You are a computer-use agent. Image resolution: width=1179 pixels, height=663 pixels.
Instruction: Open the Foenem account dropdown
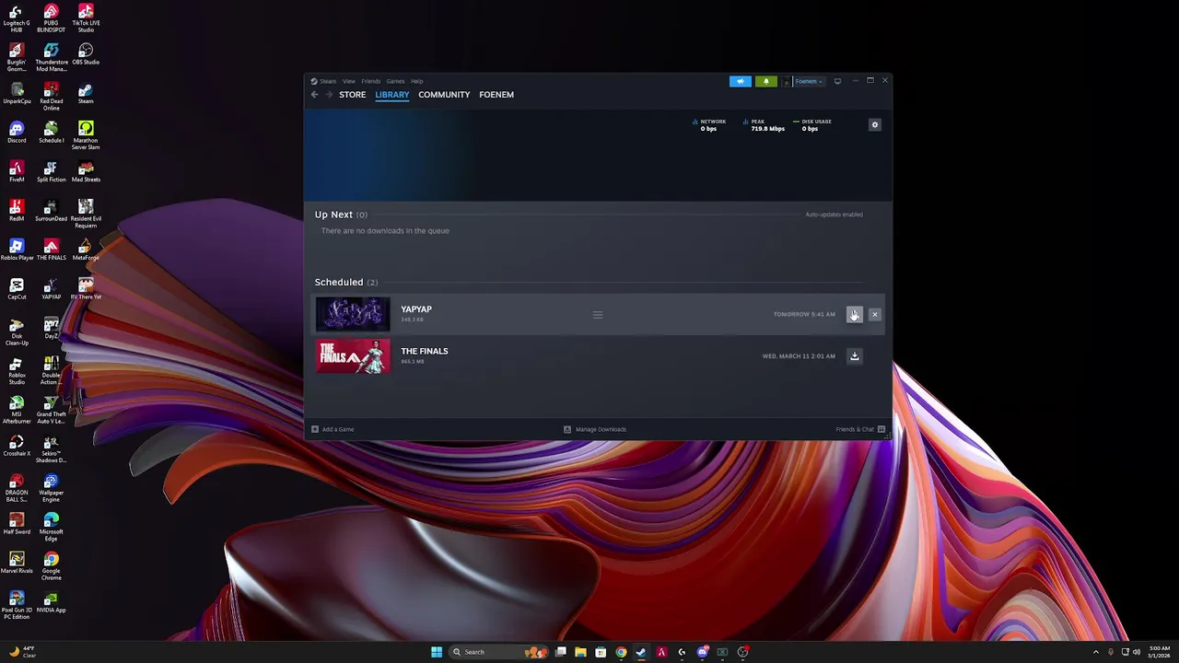coord(809,81)
